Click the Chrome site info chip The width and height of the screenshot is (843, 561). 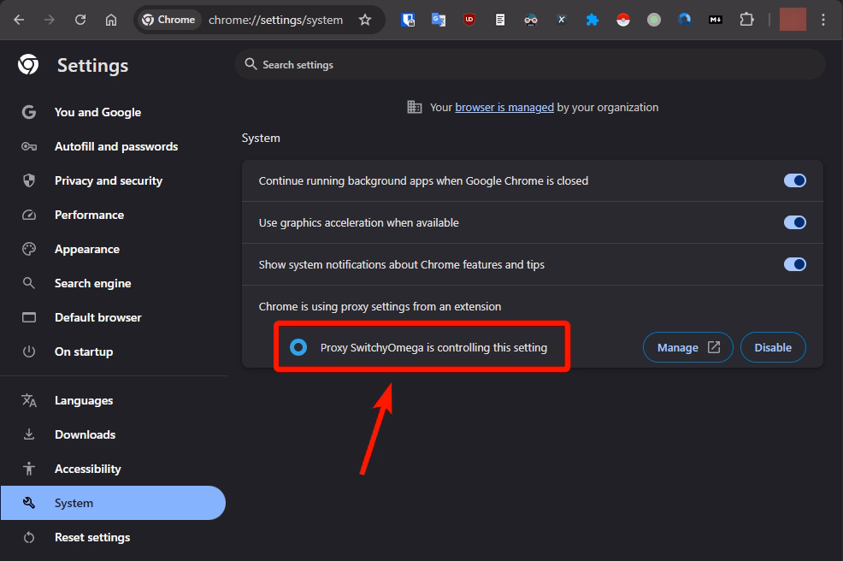[x=168, y=20]
